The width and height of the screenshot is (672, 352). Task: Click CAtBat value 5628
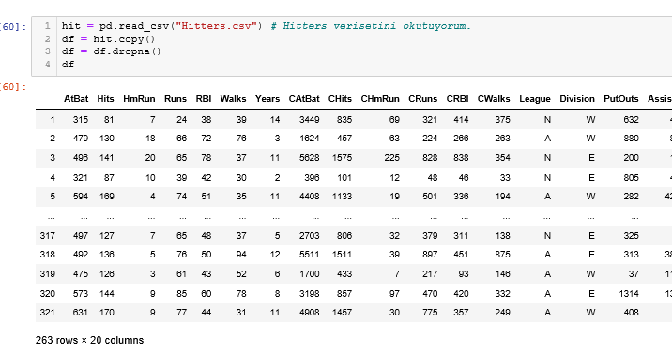pyautogui.click(x=310, y=158)
